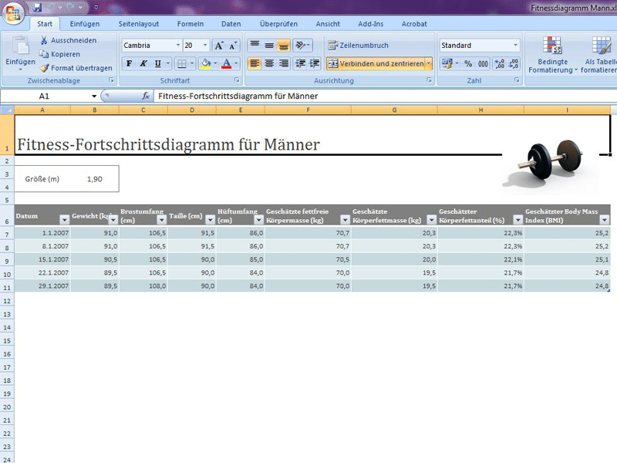
Task: Open Acrobat tab
Action: coord(414,24)
